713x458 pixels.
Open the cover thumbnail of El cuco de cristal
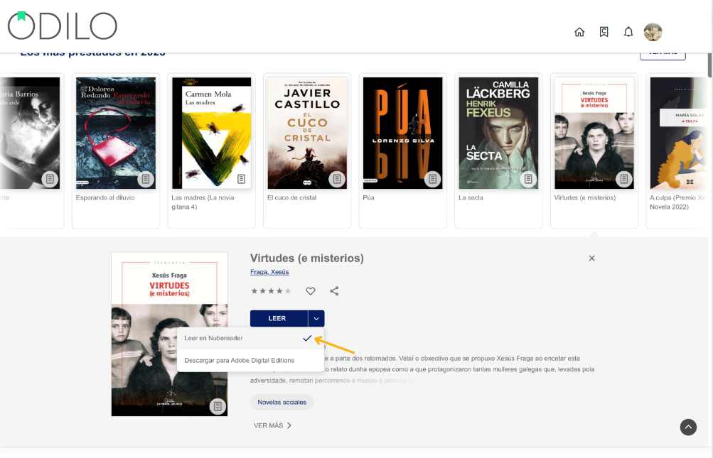307,132
